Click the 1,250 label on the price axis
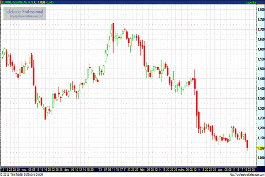The image size is (265, 177). click(x=261, y=118)
